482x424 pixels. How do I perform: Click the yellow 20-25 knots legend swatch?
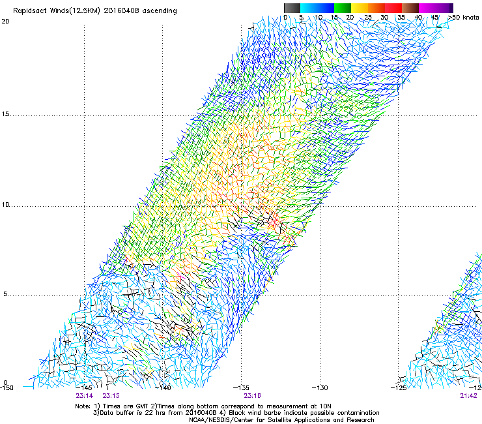[360, 8]
